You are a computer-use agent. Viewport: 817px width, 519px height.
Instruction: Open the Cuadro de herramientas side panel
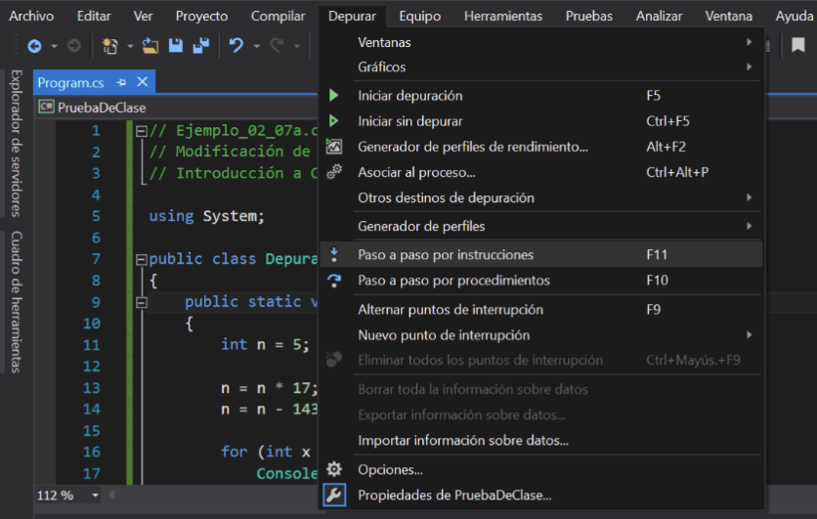[x=17, y=302]
